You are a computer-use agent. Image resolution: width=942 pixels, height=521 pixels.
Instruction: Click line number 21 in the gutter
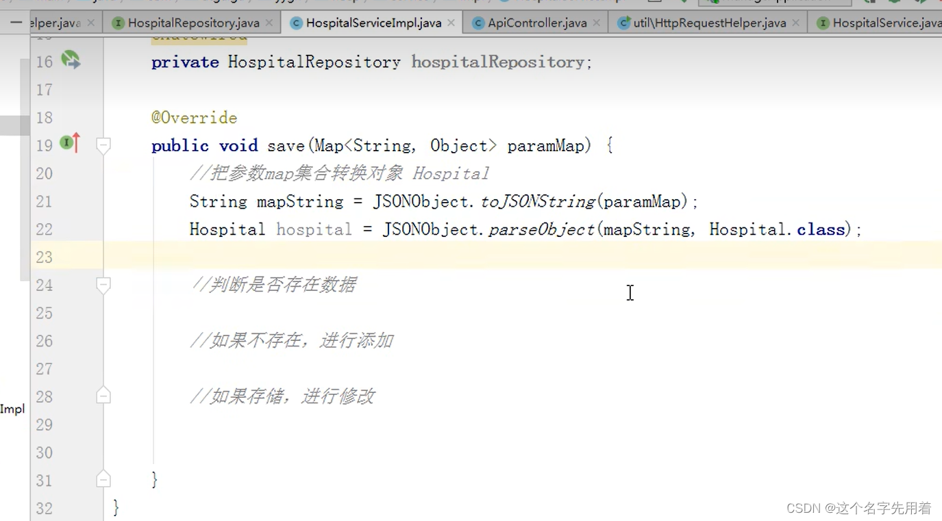[44, 201]
